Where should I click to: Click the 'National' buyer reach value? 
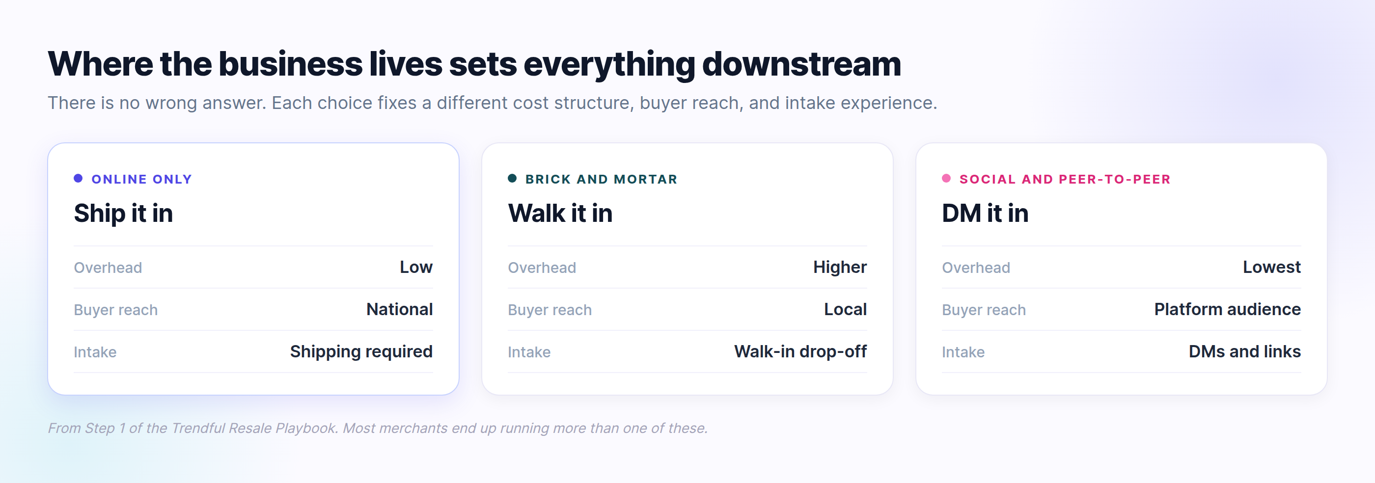(399, 309)
